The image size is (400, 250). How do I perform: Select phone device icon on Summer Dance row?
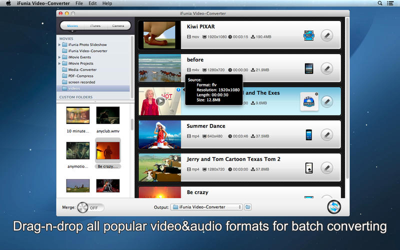(309, 134)
